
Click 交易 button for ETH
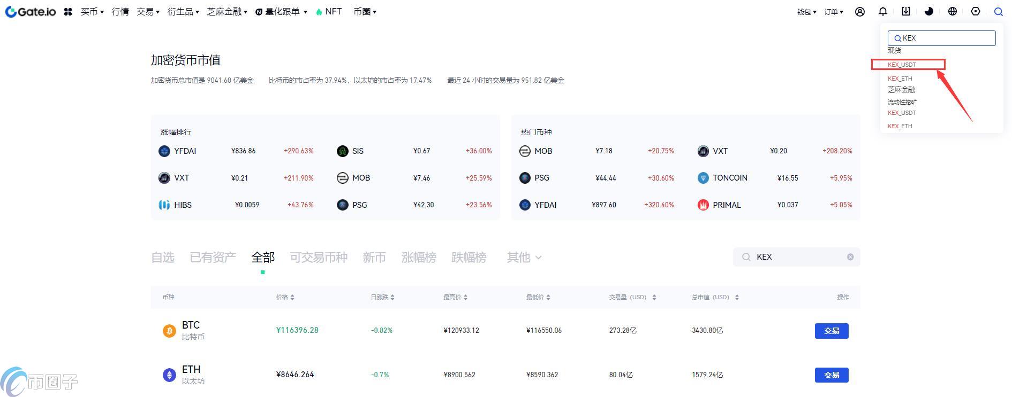click(x=832, y=375)
